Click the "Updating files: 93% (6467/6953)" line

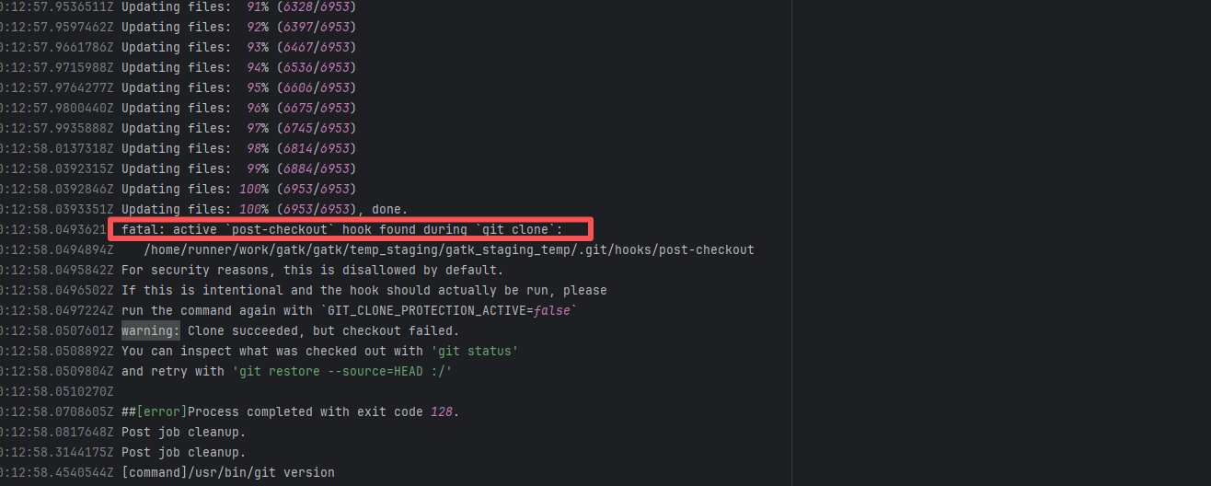tap(238, 47)
